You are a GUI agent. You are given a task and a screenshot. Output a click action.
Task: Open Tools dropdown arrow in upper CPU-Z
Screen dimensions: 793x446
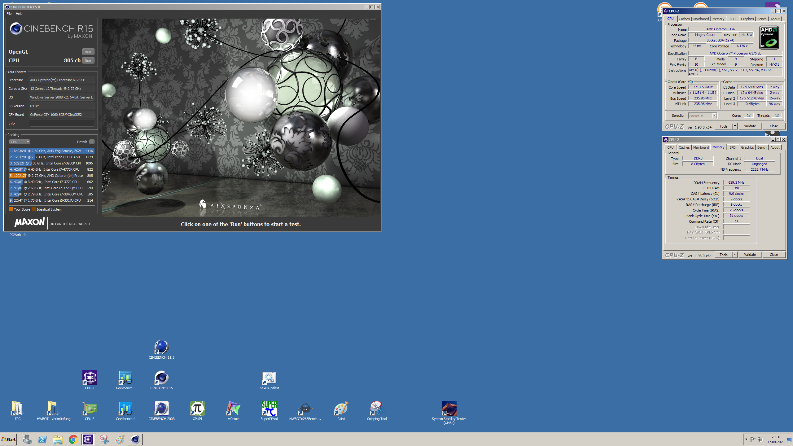tap(734, 126)
